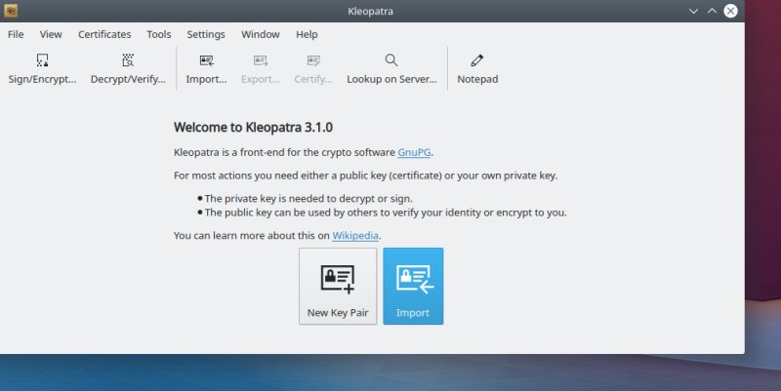Click the Kleopatra app icon in title bar
The height and width of the screenshot is (391, 781).
pyautogui.click(x=11, y=11)
